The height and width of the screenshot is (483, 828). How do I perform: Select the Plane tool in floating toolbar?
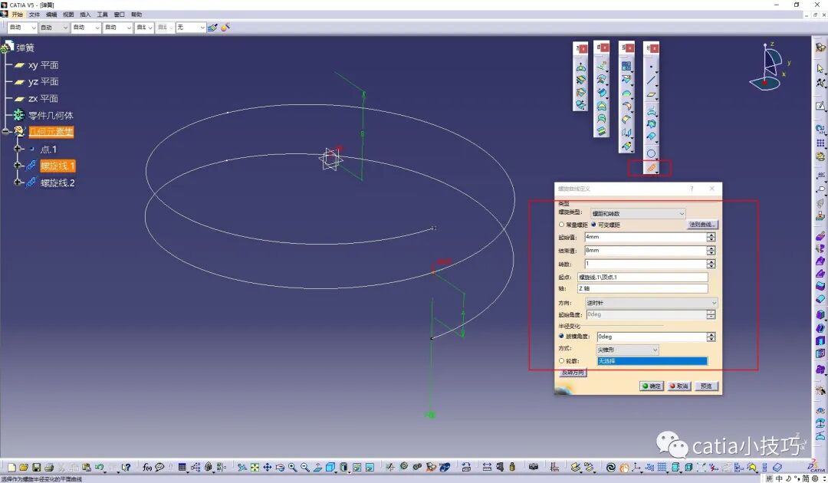pos(651,94)
